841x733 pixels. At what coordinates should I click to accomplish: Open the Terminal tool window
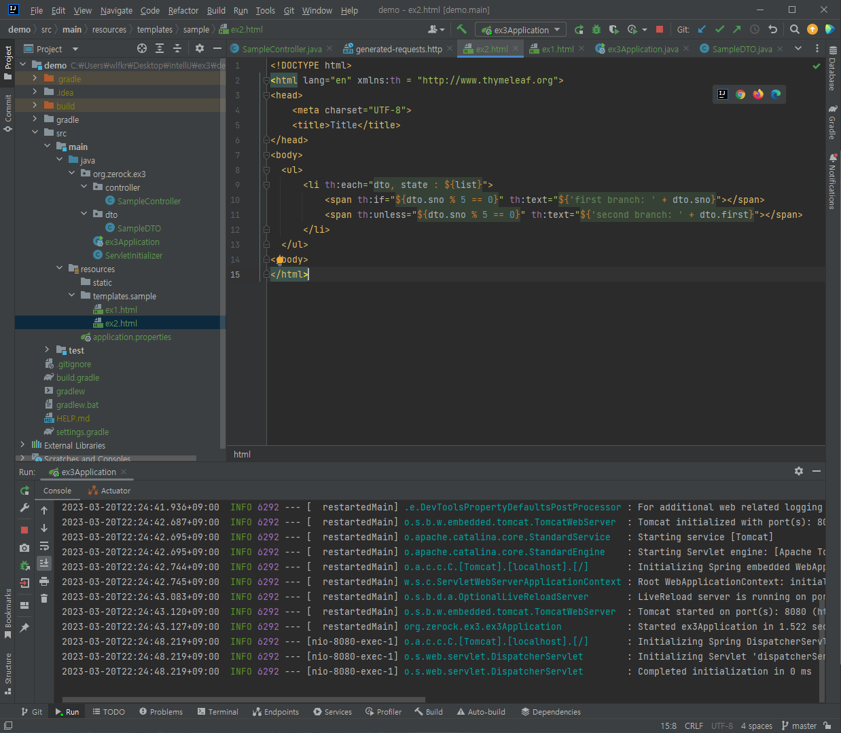[x=217, y=712]
